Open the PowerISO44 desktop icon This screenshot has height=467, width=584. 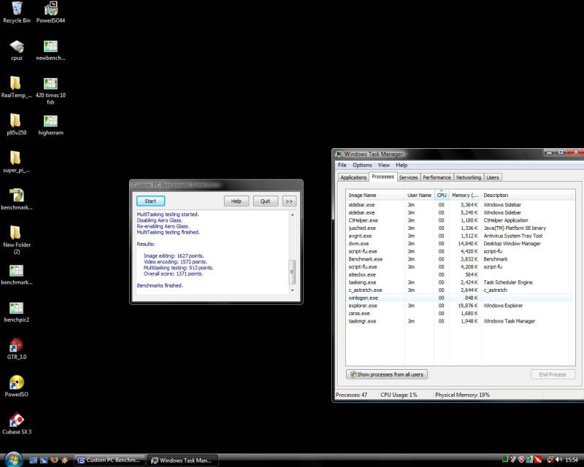(x=50, y=9)
